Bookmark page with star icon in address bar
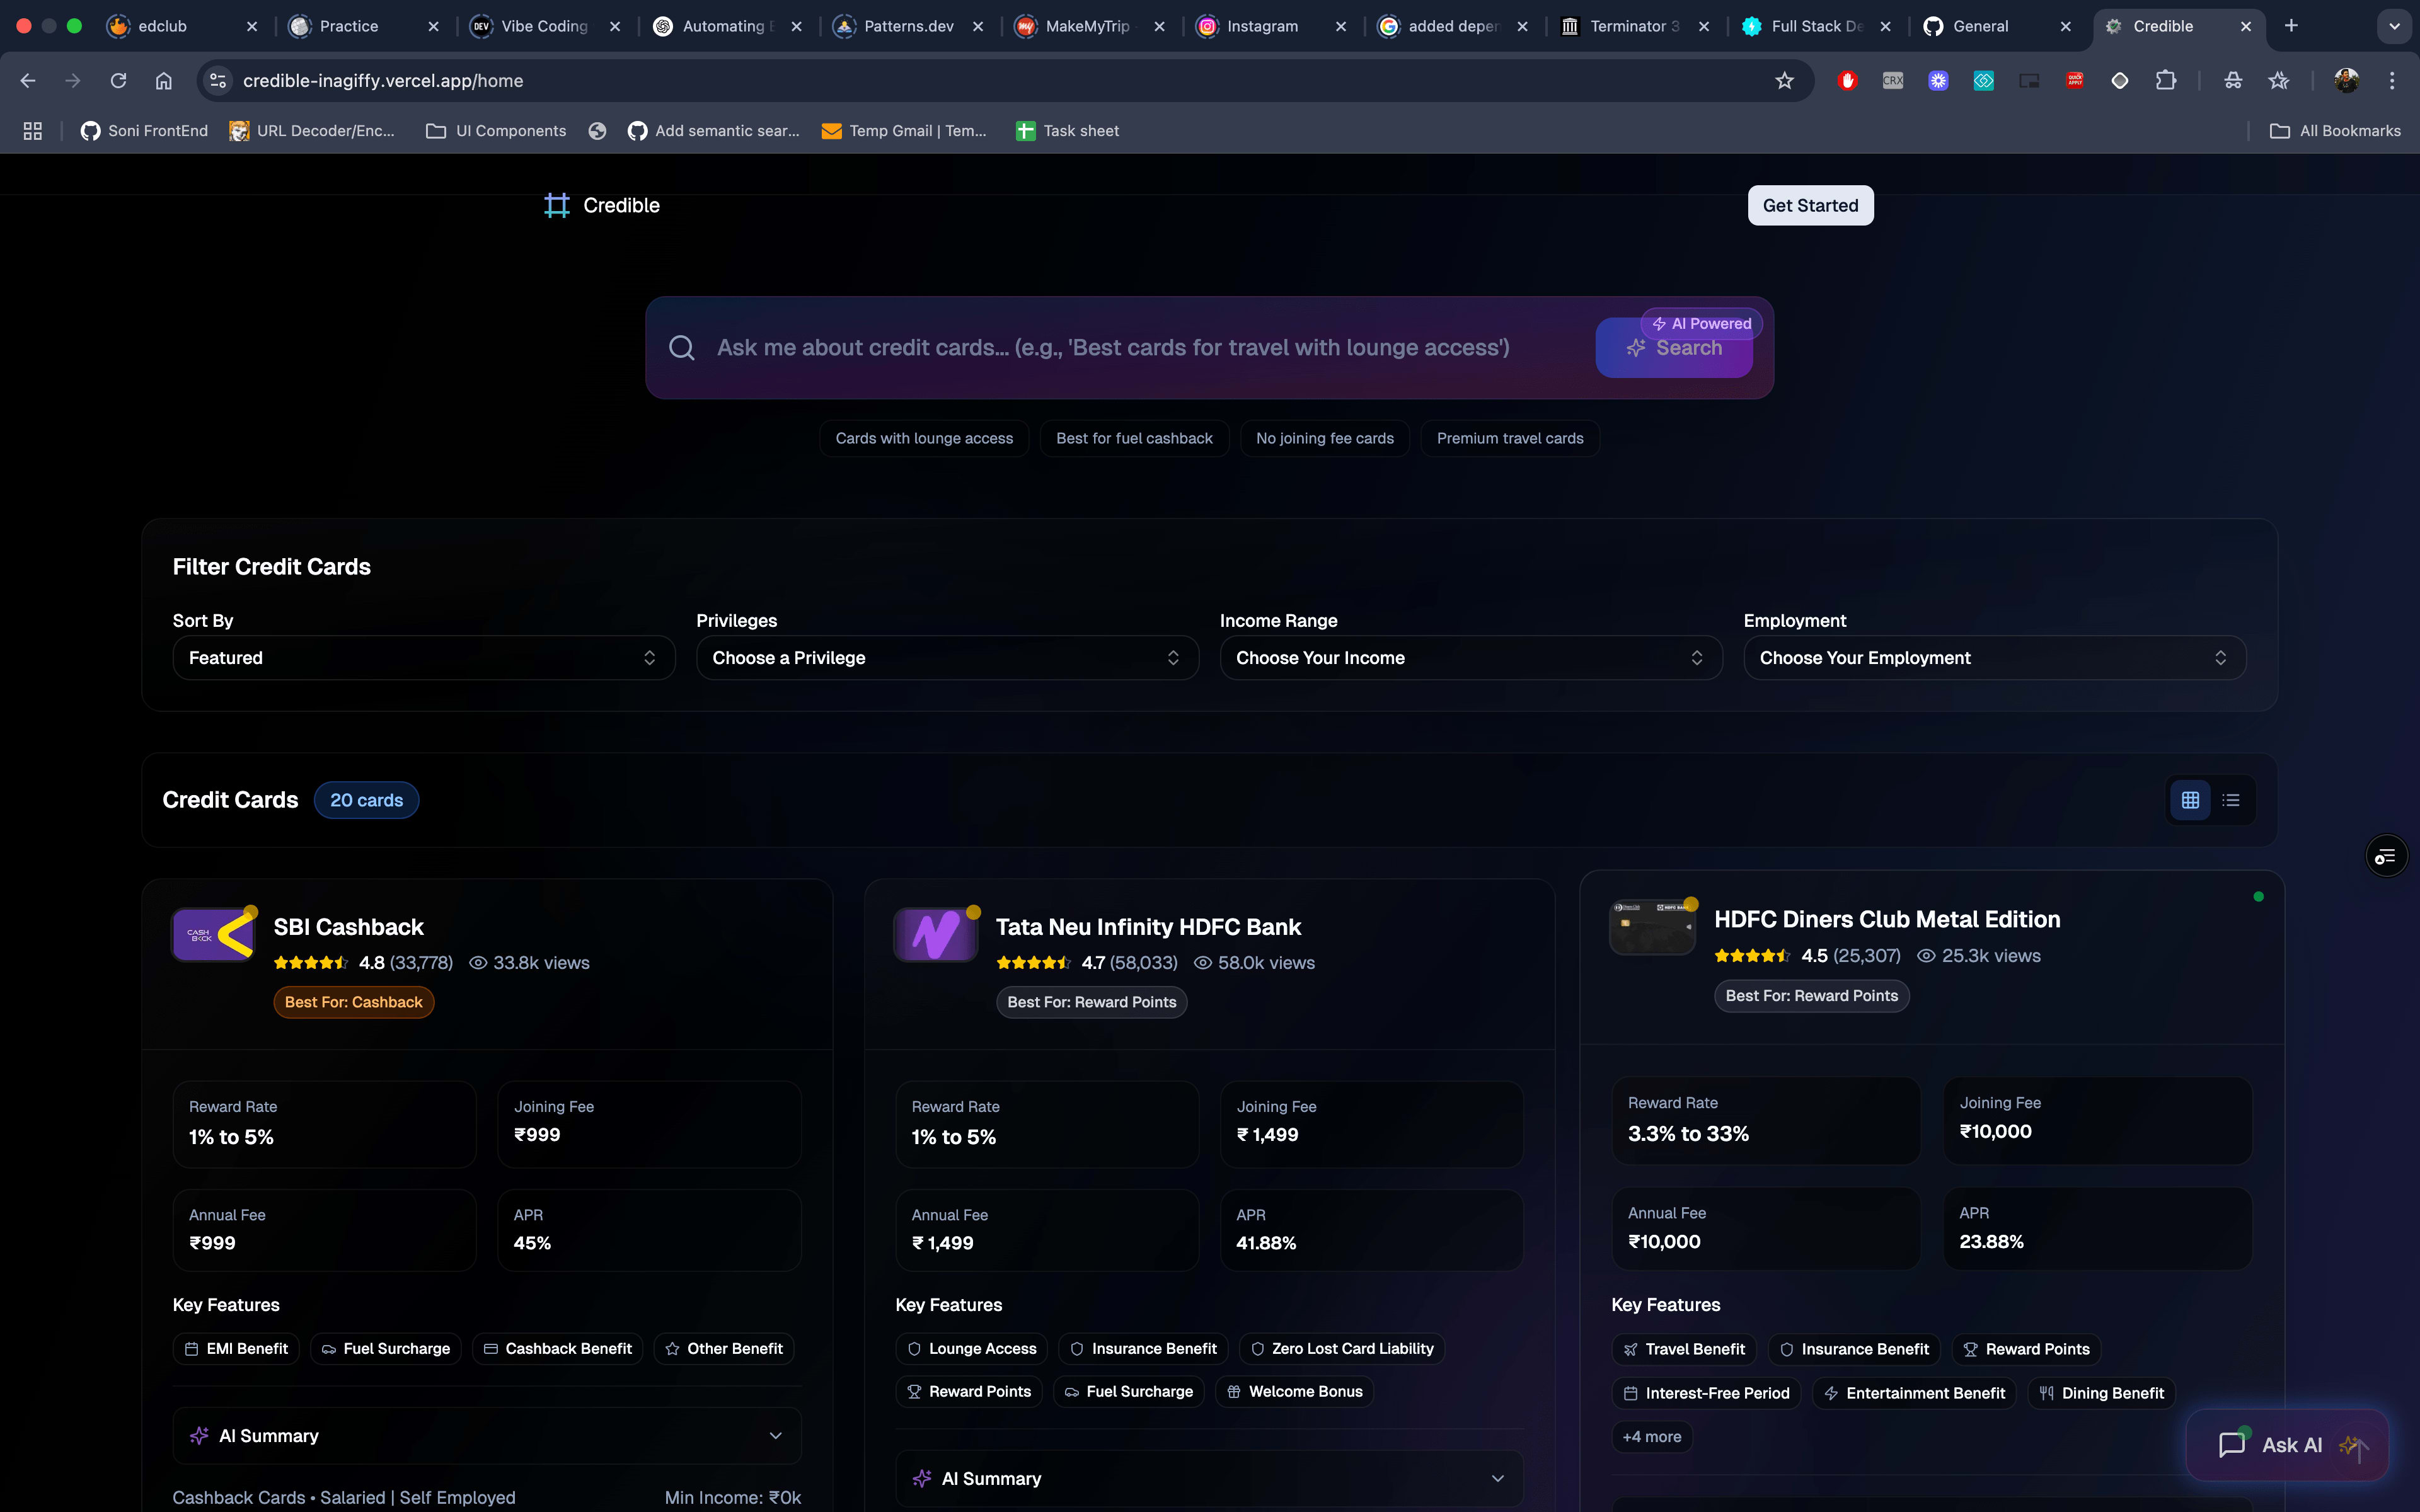2420x1512 pixels. coord(1784,81)
